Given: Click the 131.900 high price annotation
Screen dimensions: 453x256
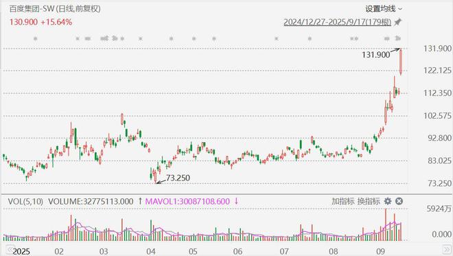Looking at the screenshot, I should (376, 55).
